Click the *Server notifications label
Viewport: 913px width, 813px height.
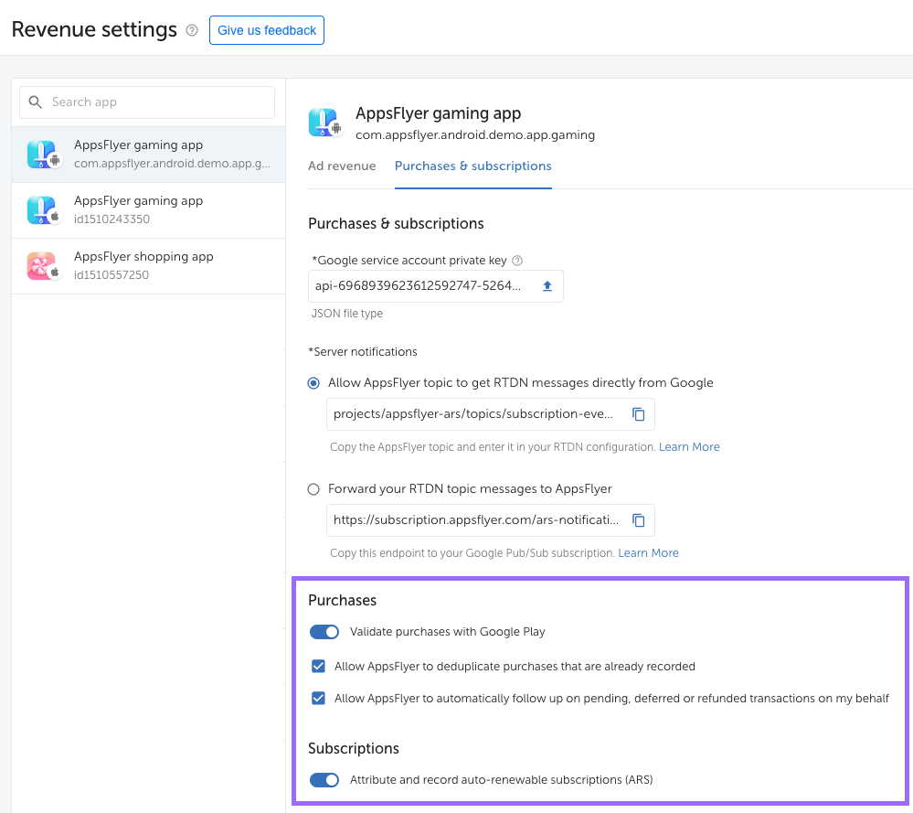[x=363, y=352]
